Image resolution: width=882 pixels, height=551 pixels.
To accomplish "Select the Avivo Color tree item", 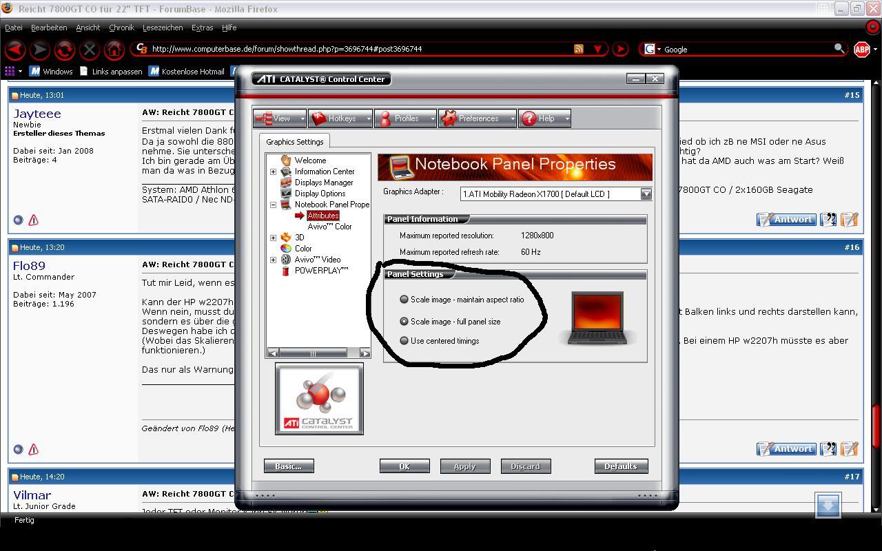I will (329, 227).
